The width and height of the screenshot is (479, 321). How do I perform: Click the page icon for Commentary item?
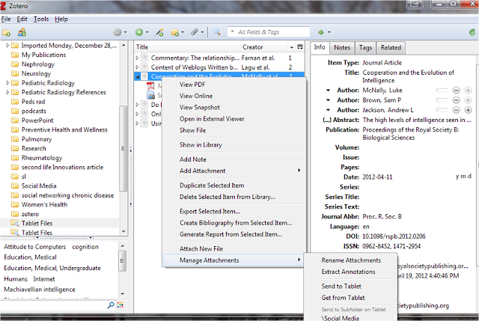coord(144,58)
